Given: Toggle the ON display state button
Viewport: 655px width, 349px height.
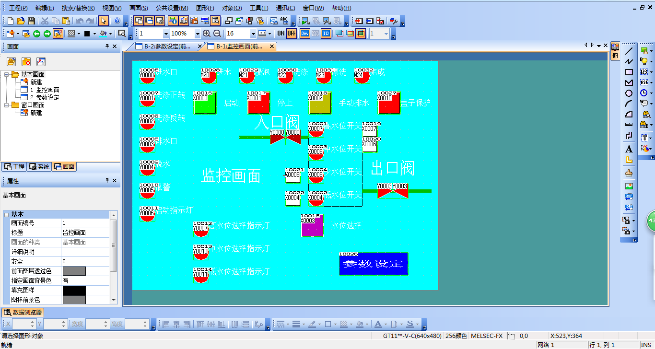Looking at the screenshot, I should pos(281,34).
